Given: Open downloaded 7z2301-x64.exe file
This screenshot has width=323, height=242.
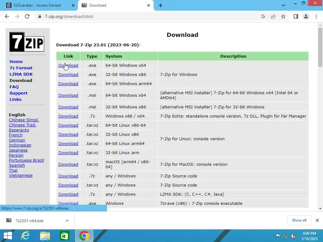Looking at the screenshot, I should coord(29,221).
